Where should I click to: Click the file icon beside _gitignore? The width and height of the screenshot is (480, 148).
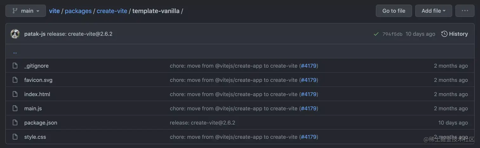coord(15,66)
